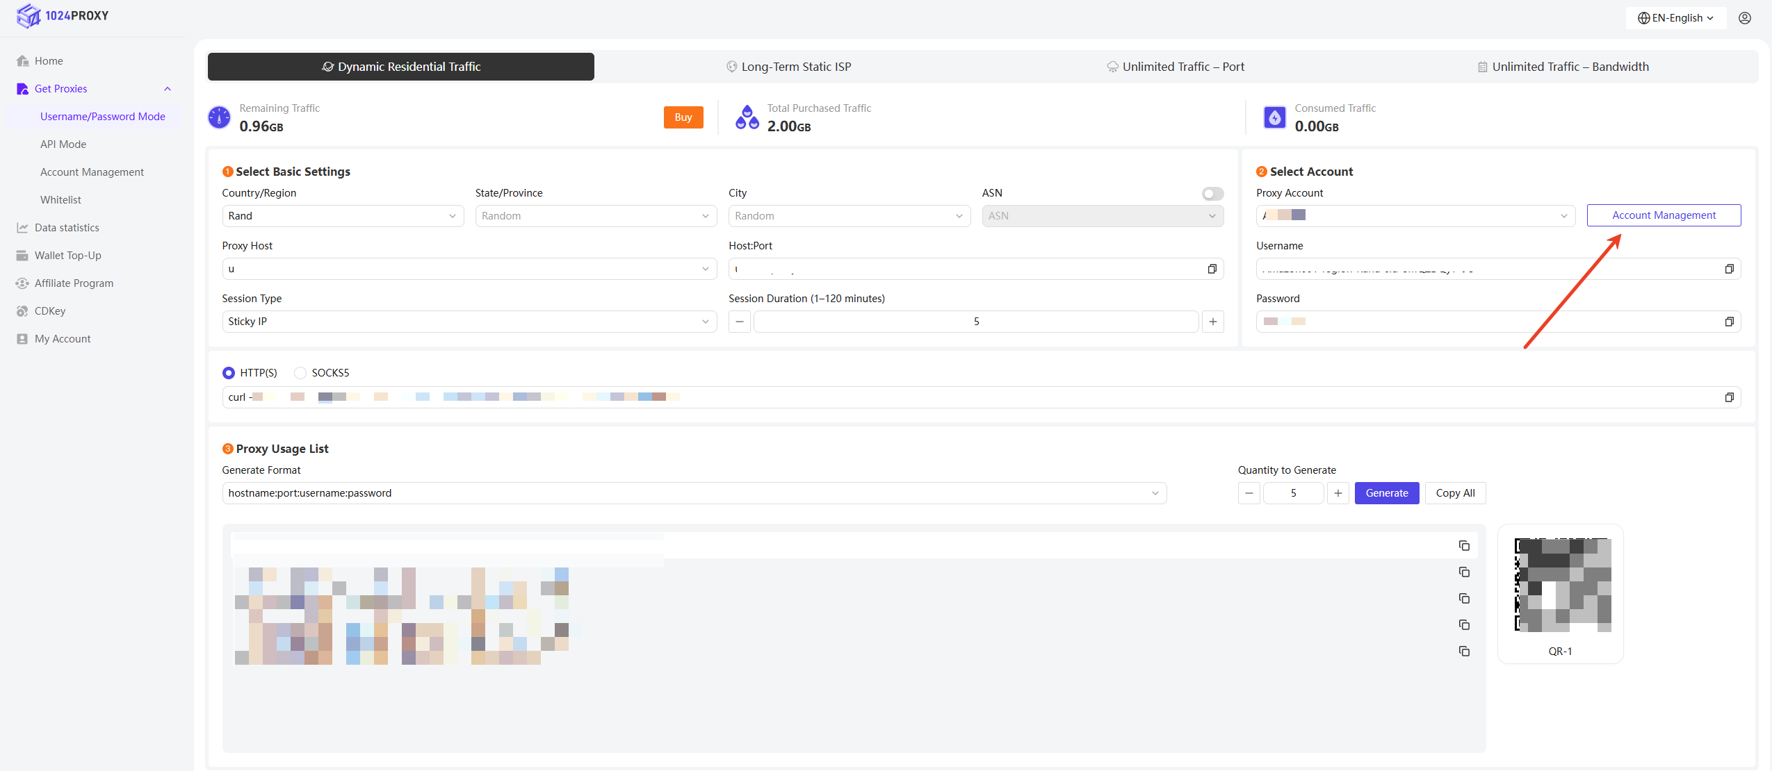
Task: Copy the curl command line
Action: (x=1729, y=397)
